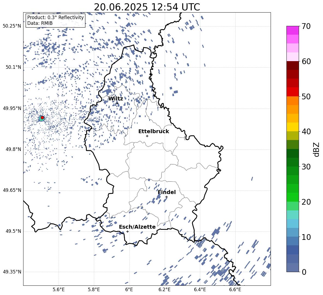Click the 49.35°N latitude label
This screenshot has width=323, height=295.
[x=12, y=272]
